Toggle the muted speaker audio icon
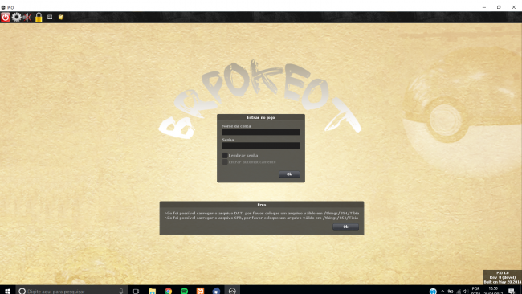 27,17
